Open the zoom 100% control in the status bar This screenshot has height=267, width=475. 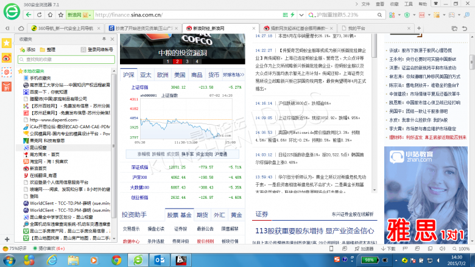click(461, 249)
